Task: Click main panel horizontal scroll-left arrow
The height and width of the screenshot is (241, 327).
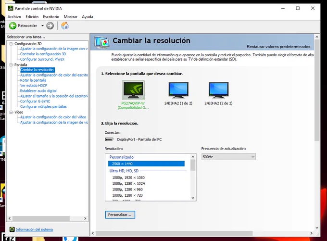Action: pos(93,233)
